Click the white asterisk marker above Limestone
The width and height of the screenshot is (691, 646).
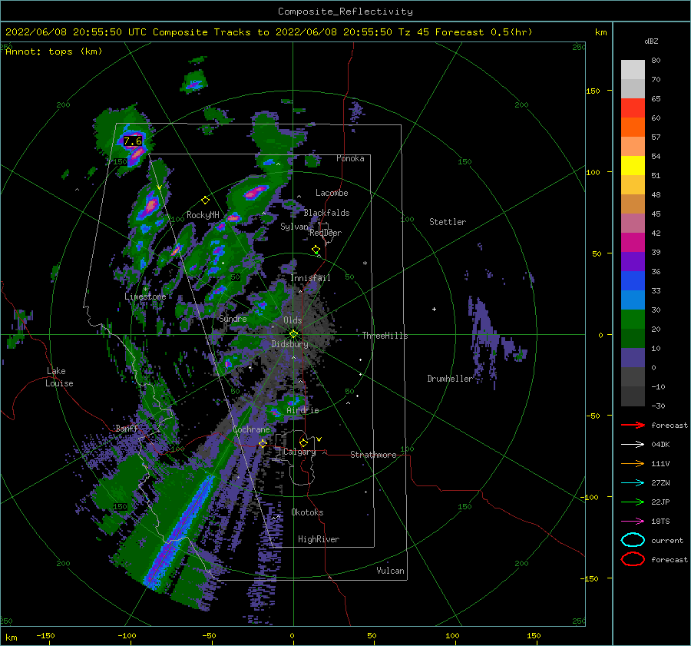tap(145, 290)
